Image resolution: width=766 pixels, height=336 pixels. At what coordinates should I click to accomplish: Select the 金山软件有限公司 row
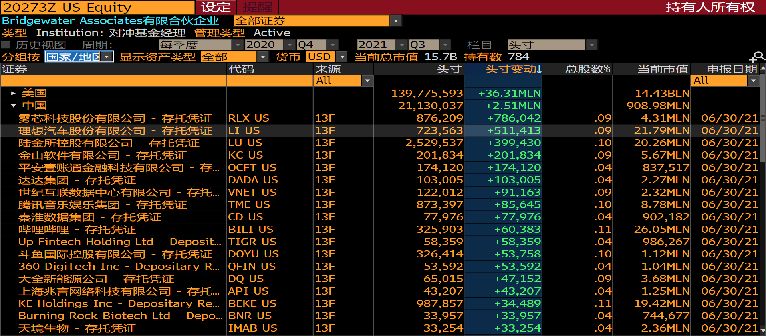click(x=379, y=155)
